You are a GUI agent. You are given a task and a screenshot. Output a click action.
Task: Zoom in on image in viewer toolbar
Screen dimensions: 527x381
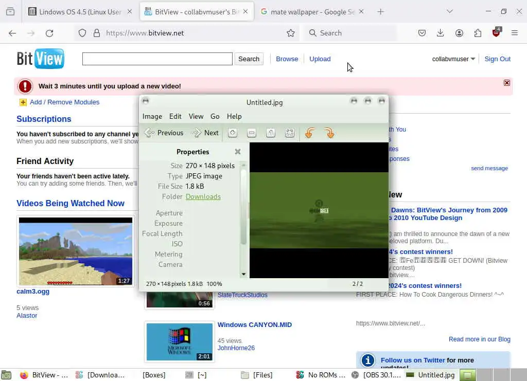point(232,133)
